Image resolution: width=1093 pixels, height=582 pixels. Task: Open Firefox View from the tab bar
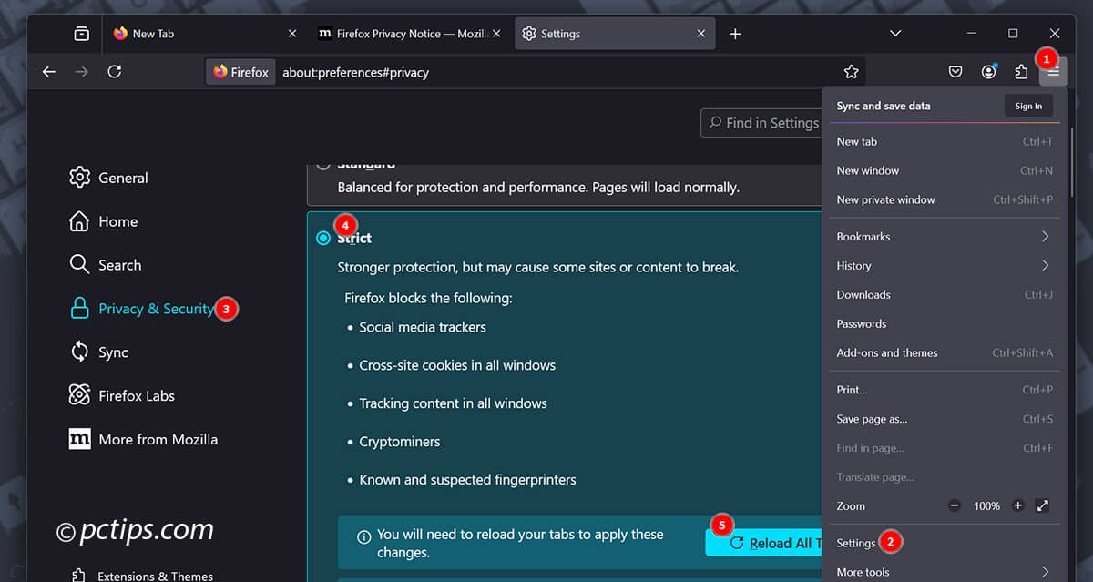(x=81, y=34)
